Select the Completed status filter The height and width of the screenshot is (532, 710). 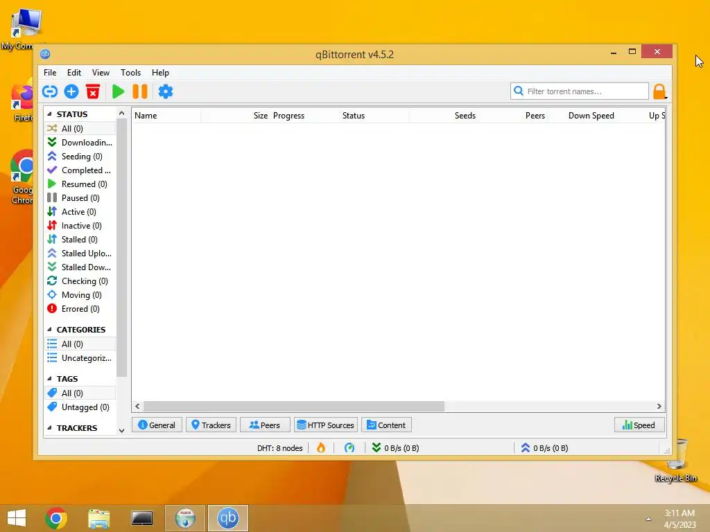click(80, 170)
